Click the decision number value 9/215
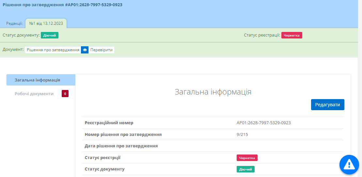362x177 pixels. coord(242,134)
